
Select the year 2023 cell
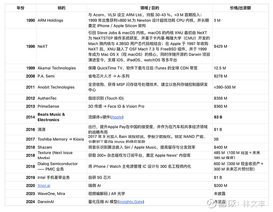[20, 194]
